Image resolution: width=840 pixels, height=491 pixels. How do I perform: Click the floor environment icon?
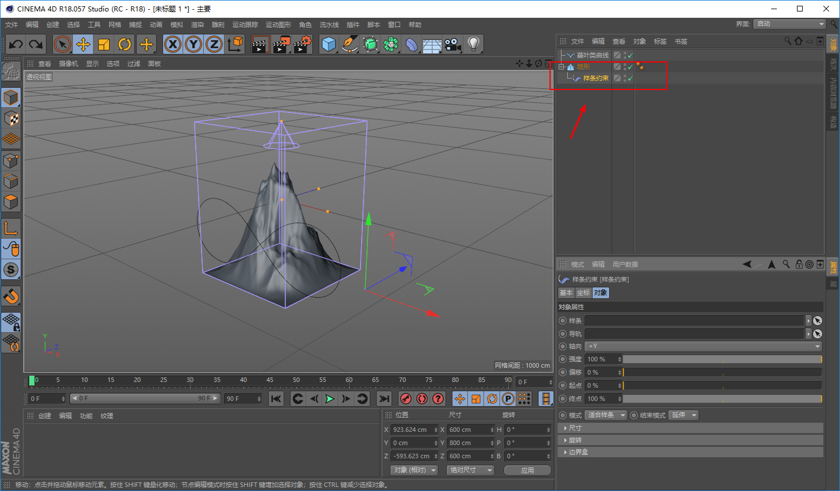(x=432, y=44)
